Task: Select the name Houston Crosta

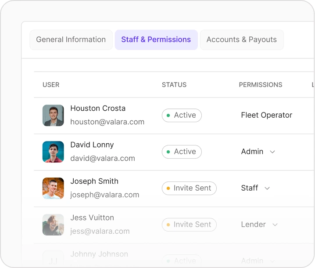Action: point(98,108)
